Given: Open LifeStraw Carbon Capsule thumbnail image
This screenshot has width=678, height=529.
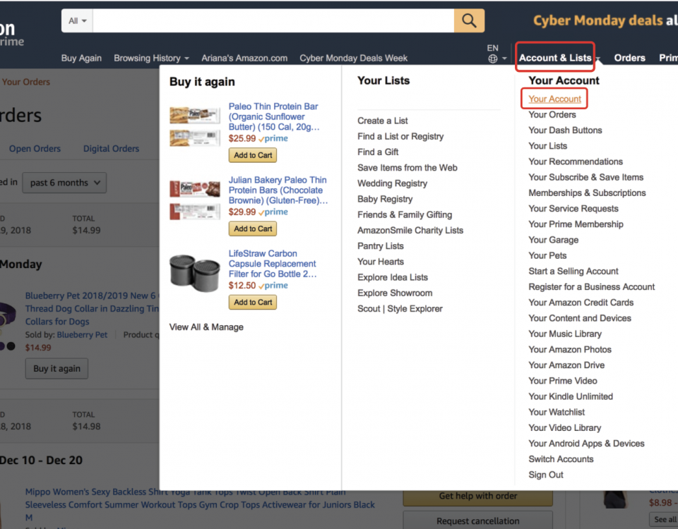Looking at the screenshot, I should [195, 273].
